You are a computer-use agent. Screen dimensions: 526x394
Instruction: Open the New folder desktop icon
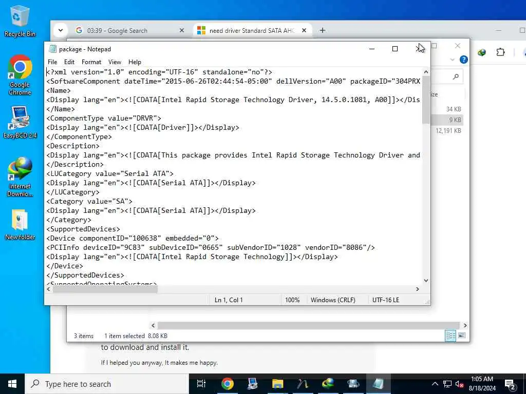tap(20, 225)
